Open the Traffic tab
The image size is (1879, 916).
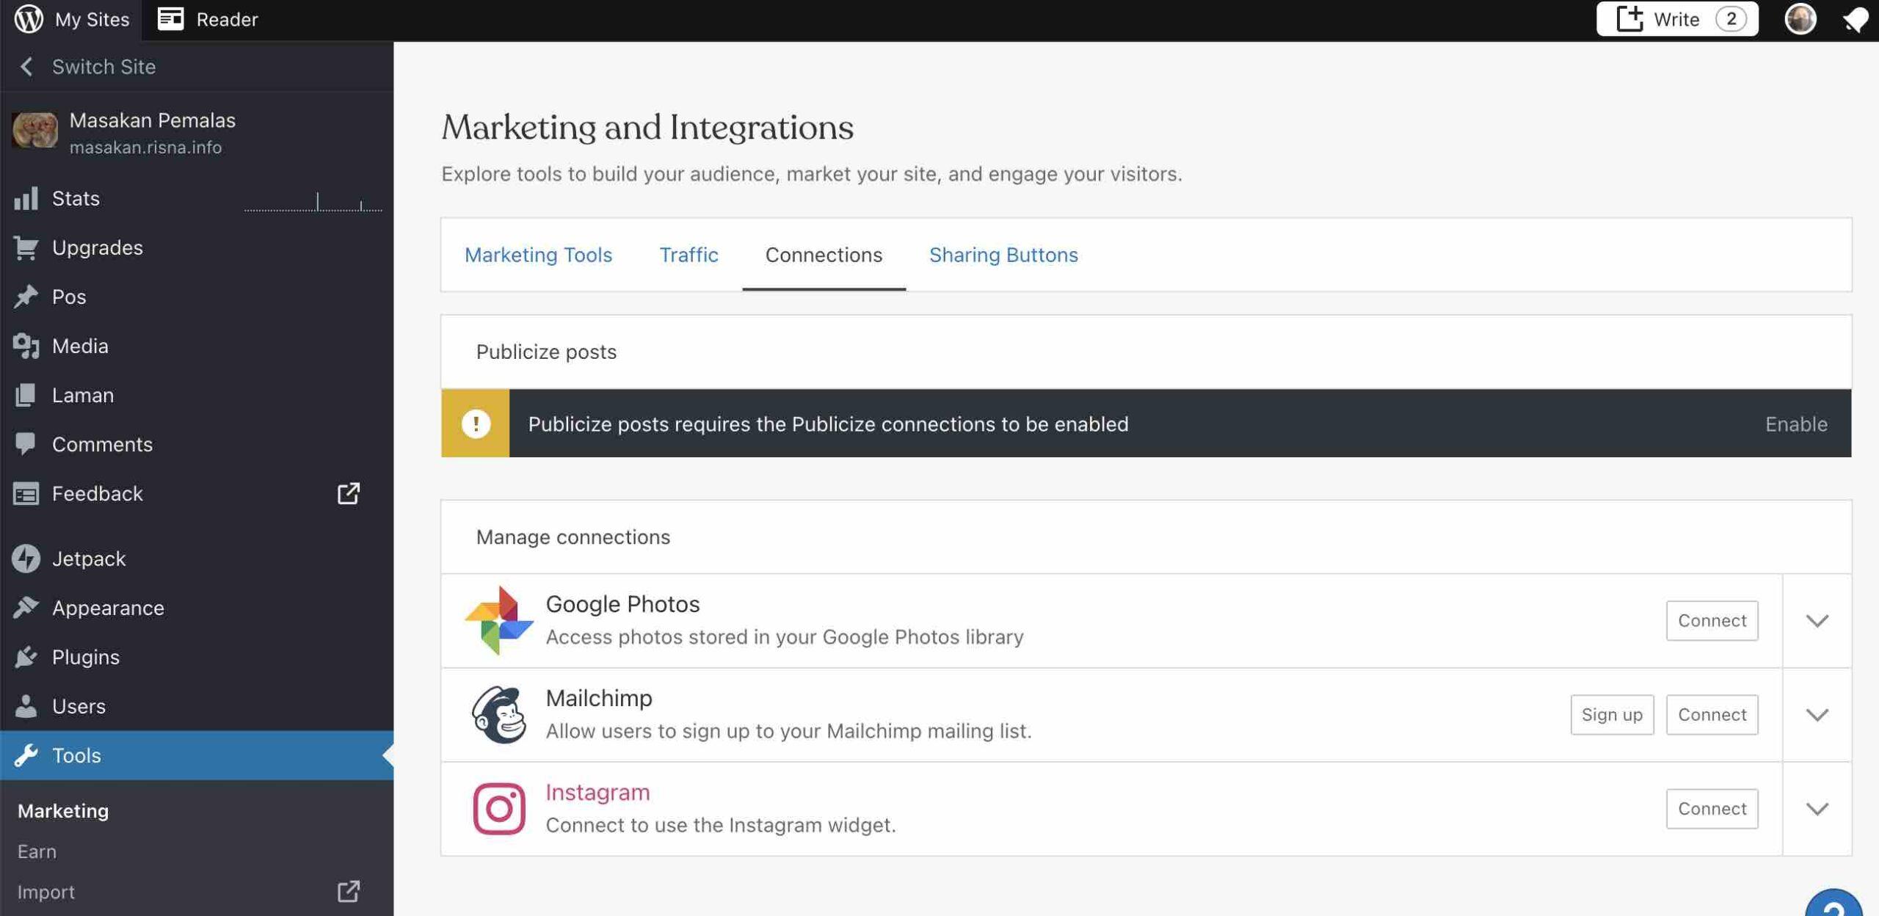[688, 255]
